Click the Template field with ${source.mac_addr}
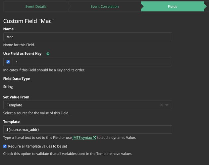This screenshot has width=209, height=165. point(87,129)
